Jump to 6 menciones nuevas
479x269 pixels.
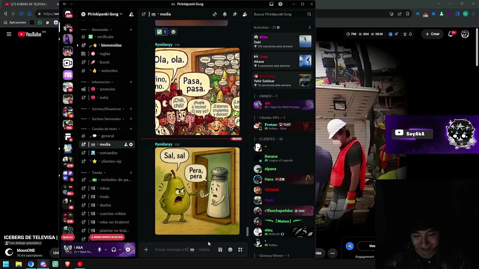[x=107, y=237]
